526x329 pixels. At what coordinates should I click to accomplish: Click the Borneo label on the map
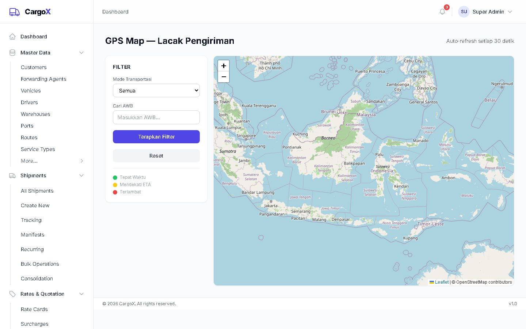click(x=328, y=138)
